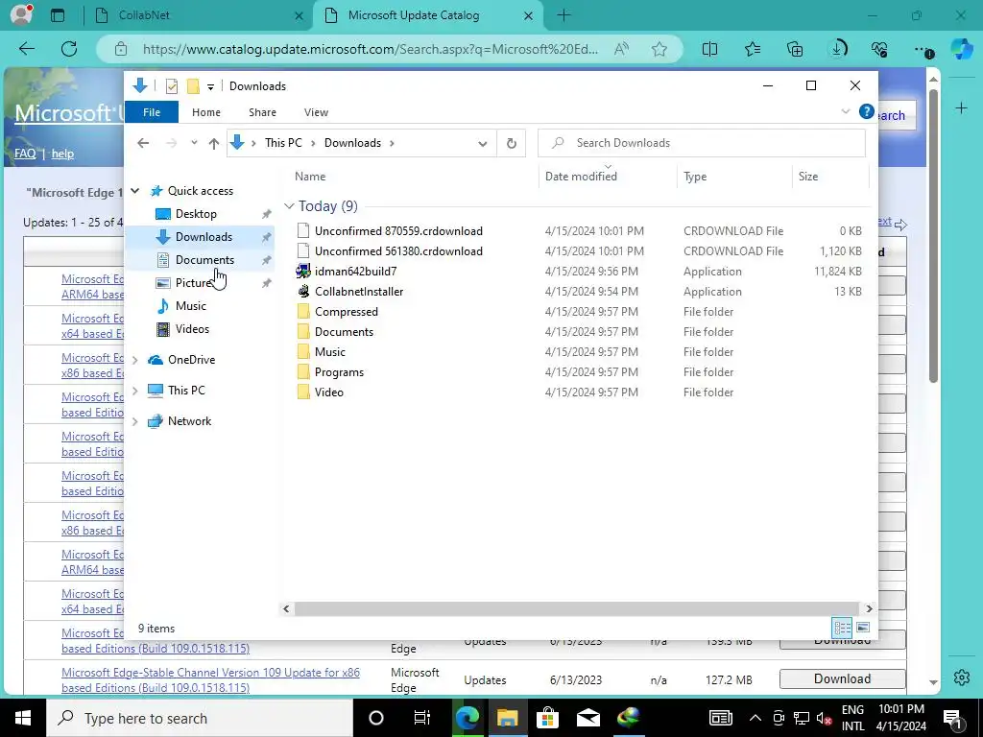This screenshot has width=983, height=737.
Task: Select the Microsoft Update Catalog tab
Action: click(x=429, y=15)
